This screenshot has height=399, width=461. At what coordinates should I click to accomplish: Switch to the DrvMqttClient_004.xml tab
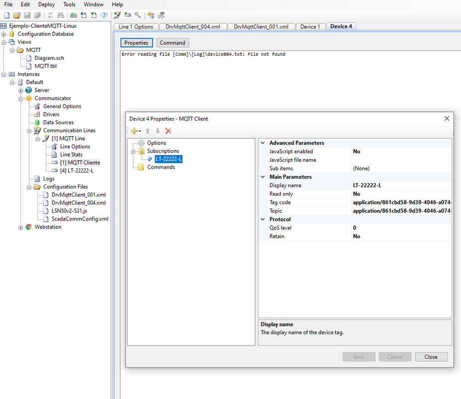pyautogui.click(x=193, y=27)
